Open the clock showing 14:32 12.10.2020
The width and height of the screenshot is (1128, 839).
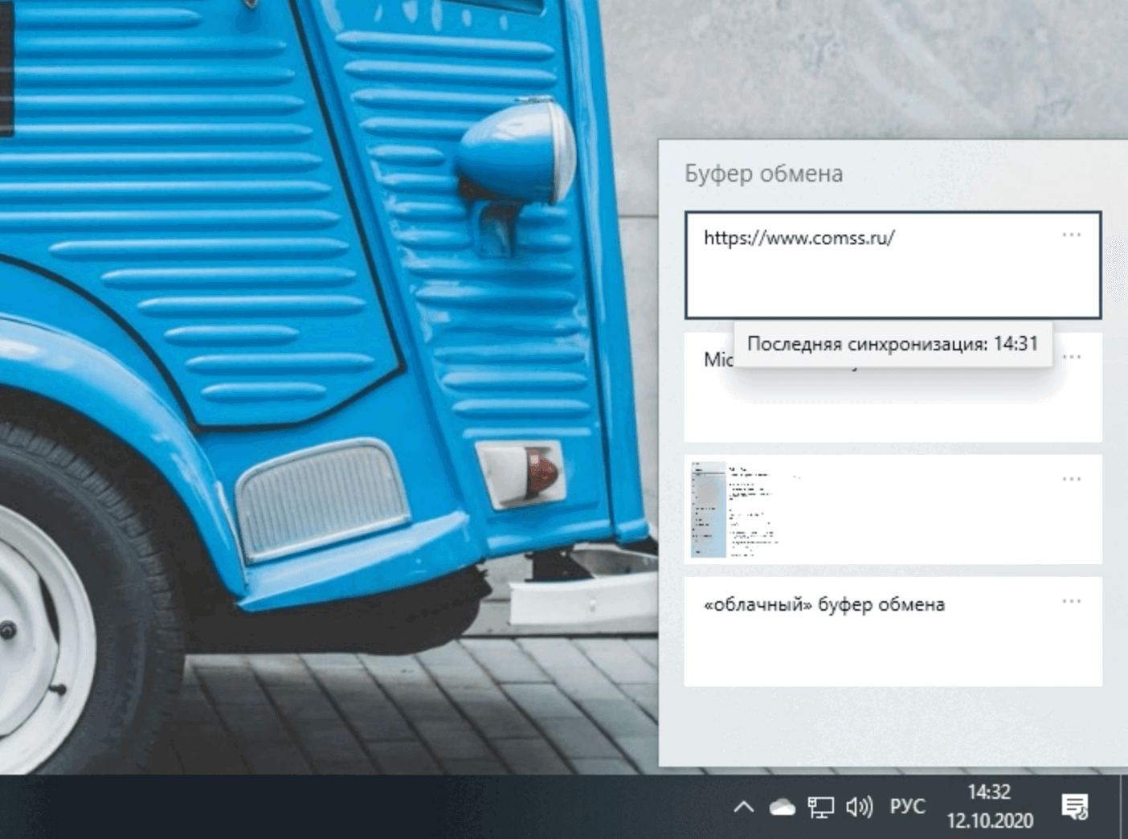tap(989, 807)
